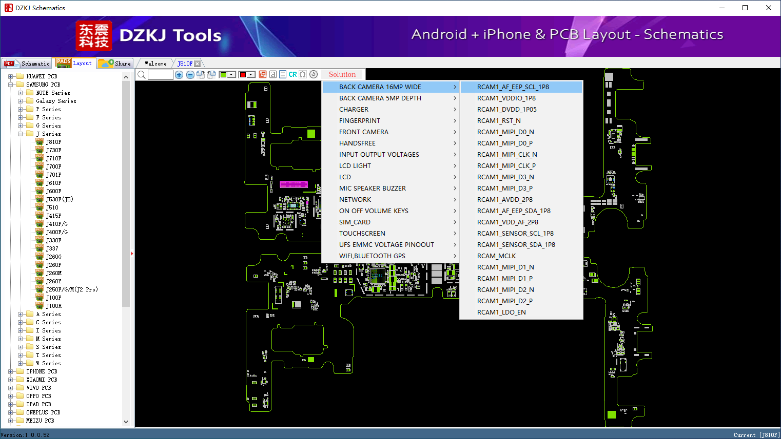Expand the Galaxy Series folder
The image size is (781, 439).
pyautogui.click(x=21, y=101)
